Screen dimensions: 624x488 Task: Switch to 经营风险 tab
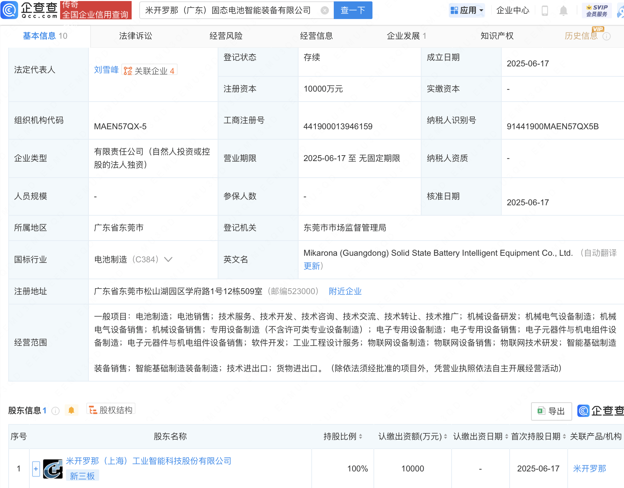(226, 36)
